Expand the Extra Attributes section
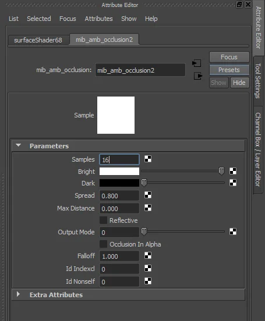The width and height of the screenshot is (265, 321). coord(18,294)
